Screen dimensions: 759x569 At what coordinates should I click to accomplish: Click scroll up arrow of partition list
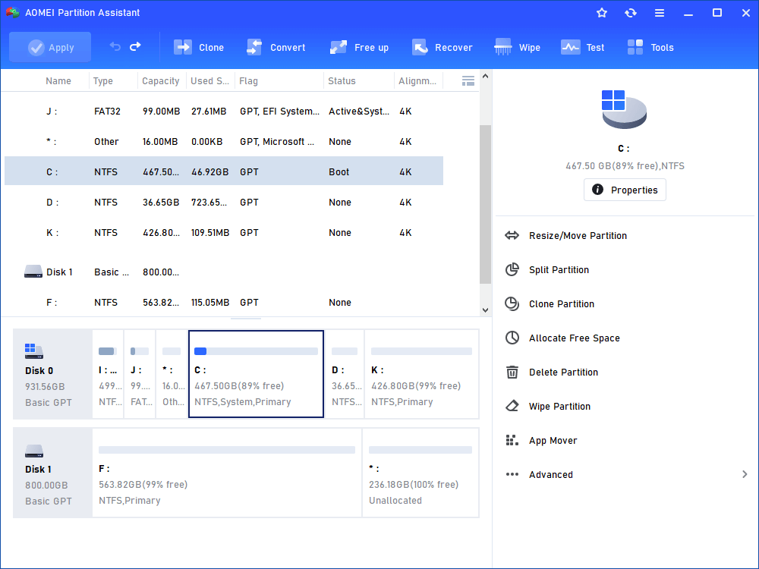(486, 77)
